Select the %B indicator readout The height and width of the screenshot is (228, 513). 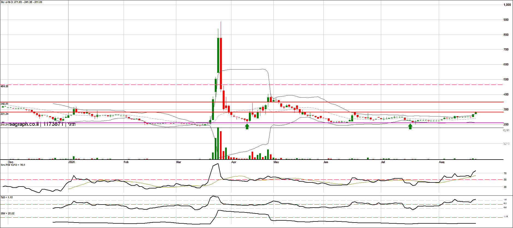(x=7, y=197)
